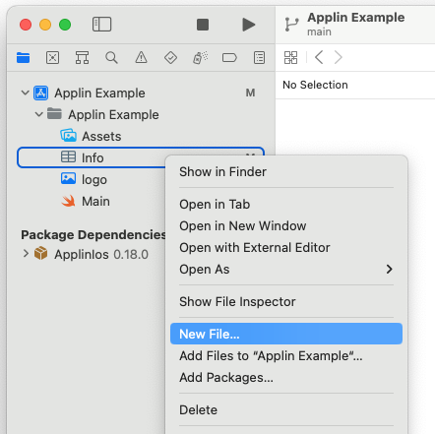Click the Swift bird icon beside Main
The height and width of the screenshot is (434, 435).
(x=68, y=201)
